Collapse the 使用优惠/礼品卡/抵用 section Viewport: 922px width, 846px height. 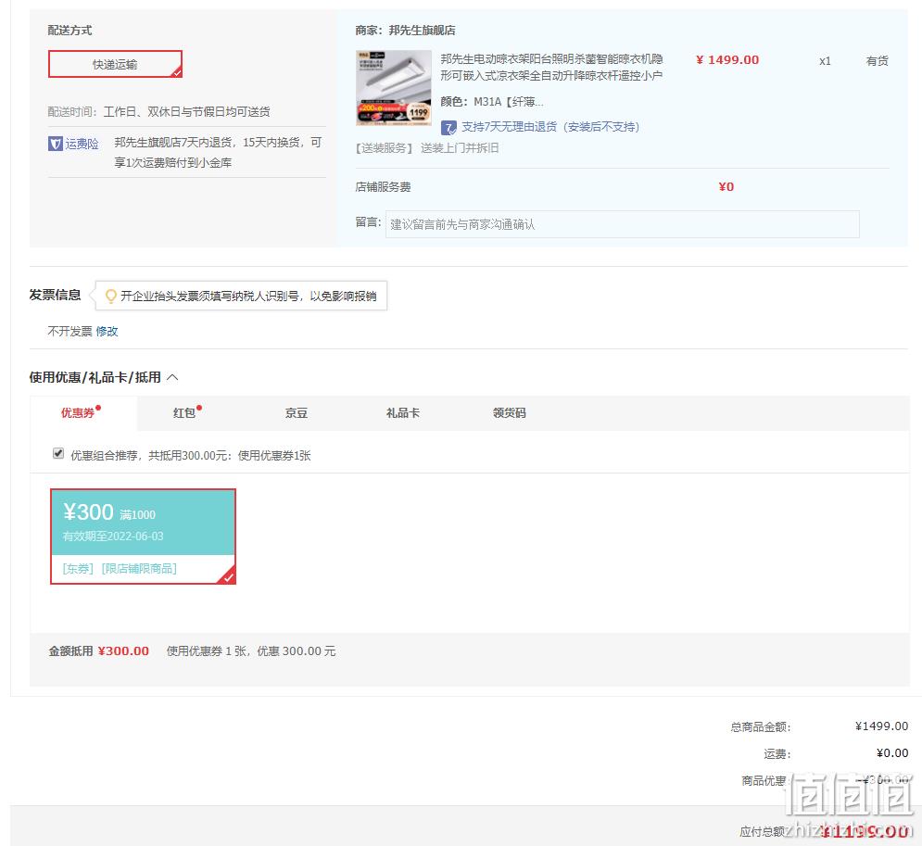172,377
